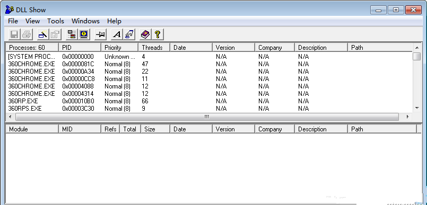Viewport: 427px width, 205px height.
Task: Click the process list down scroll arrow
Action: click(416, 108)
